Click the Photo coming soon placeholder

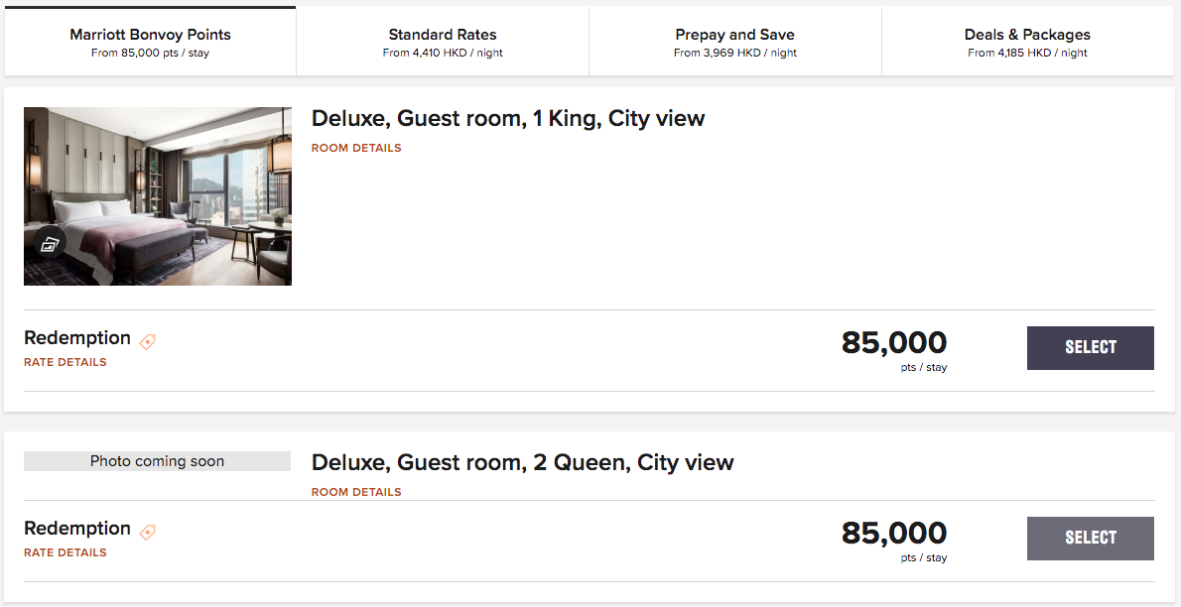[157, 461]
